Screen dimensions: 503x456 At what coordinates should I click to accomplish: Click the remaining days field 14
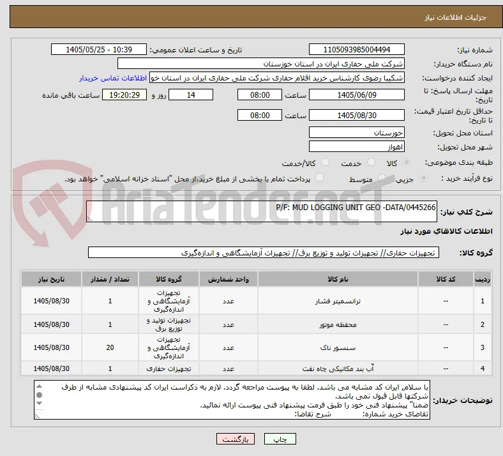pyautogui.click(x=191, y=95)
